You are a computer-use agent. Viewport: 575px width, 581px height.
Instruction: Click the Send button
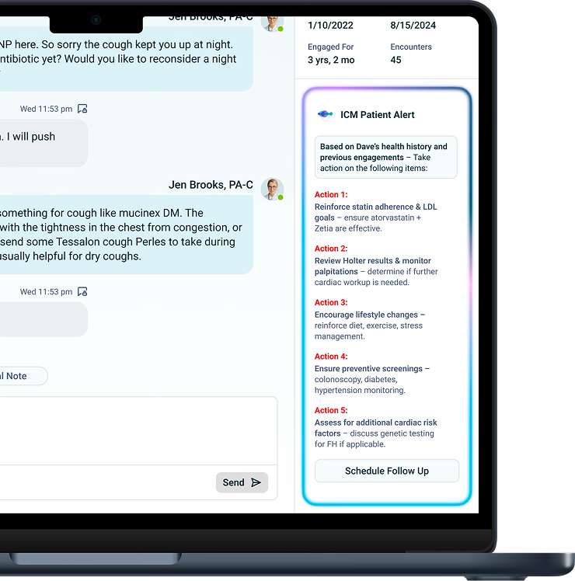(242, 482)
